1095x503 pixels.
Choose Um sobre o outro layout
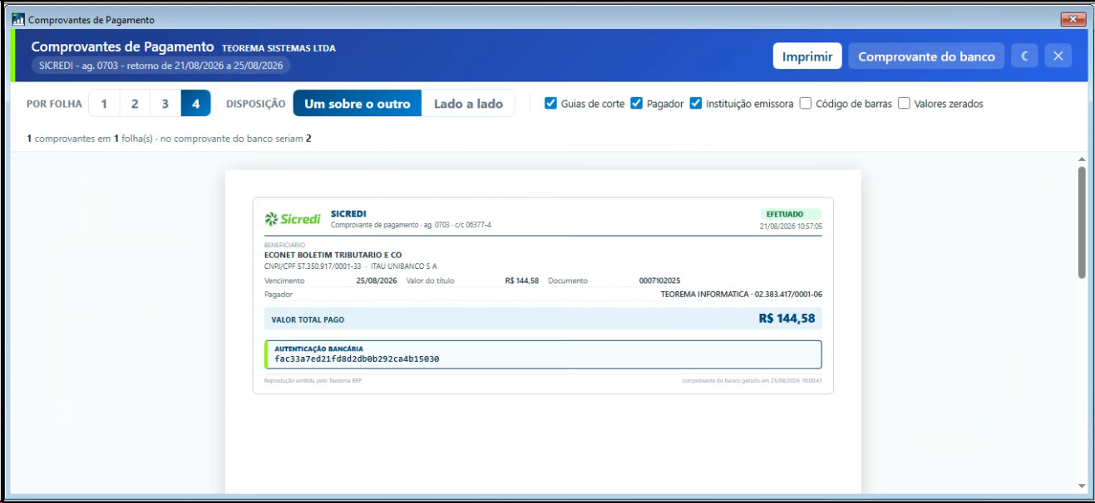[358, 104]
